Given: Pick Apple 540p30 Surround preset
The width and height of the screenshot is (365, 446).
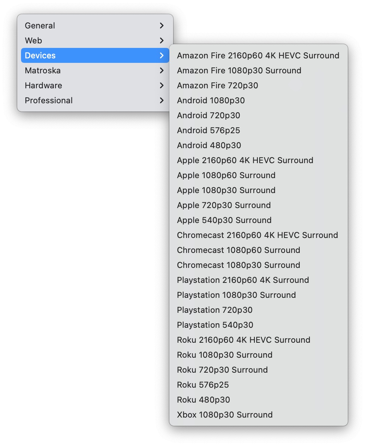Looking at the screenshot, I should [x=258, y=220].
